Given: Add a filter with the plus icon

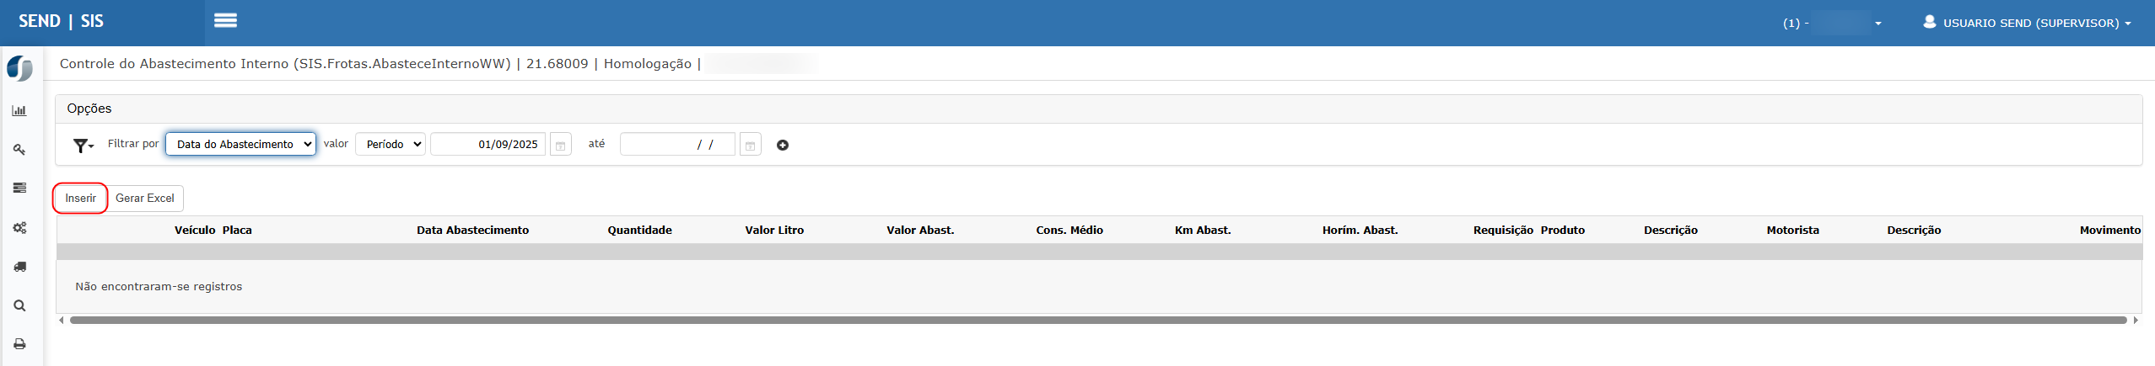Looking at the screenshot, I should [x=783, y=145].
